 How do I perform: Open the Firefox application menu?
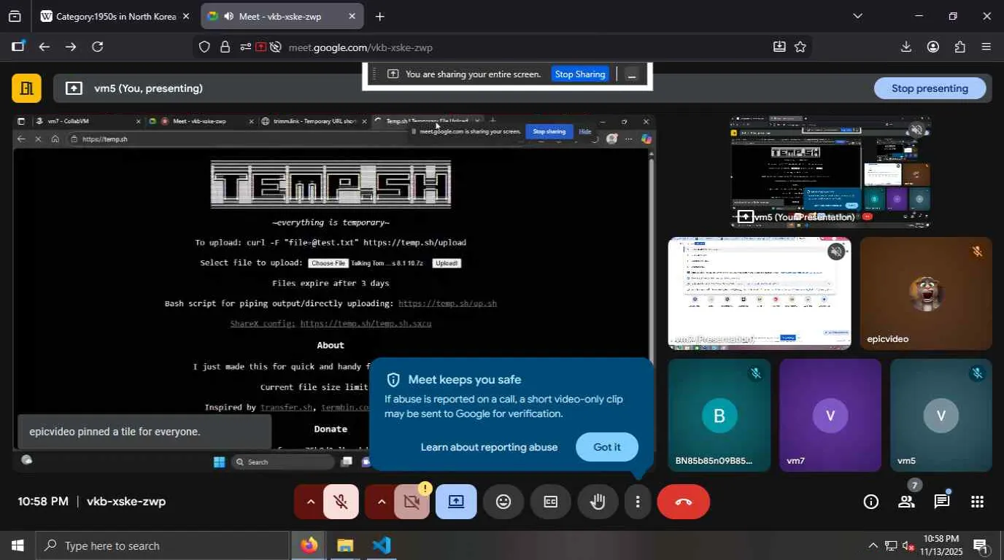point(986,47)
